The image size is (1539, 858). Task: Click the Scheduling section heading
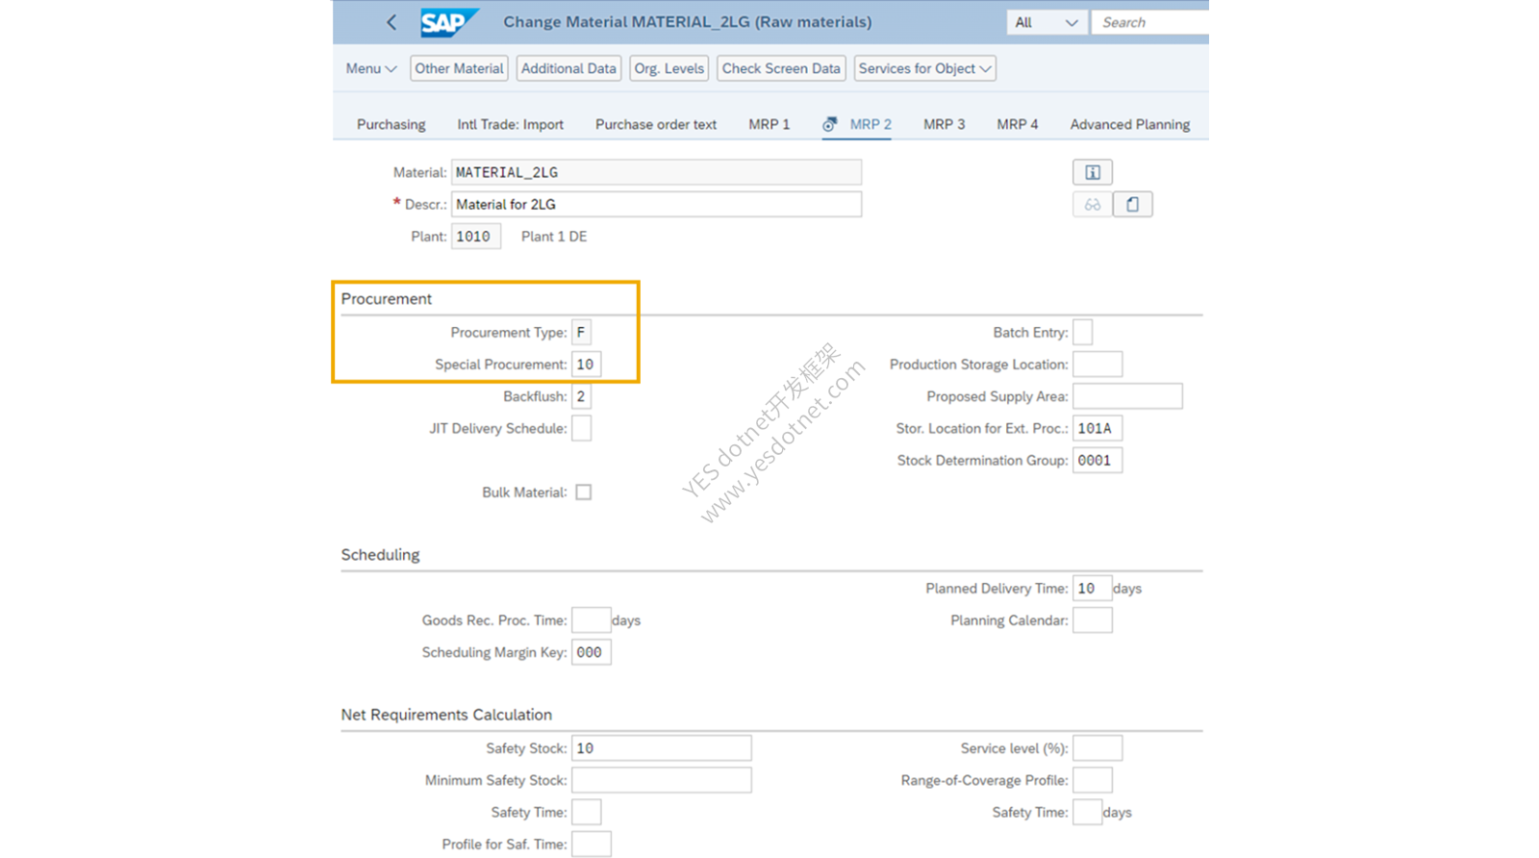click(380, 555)
